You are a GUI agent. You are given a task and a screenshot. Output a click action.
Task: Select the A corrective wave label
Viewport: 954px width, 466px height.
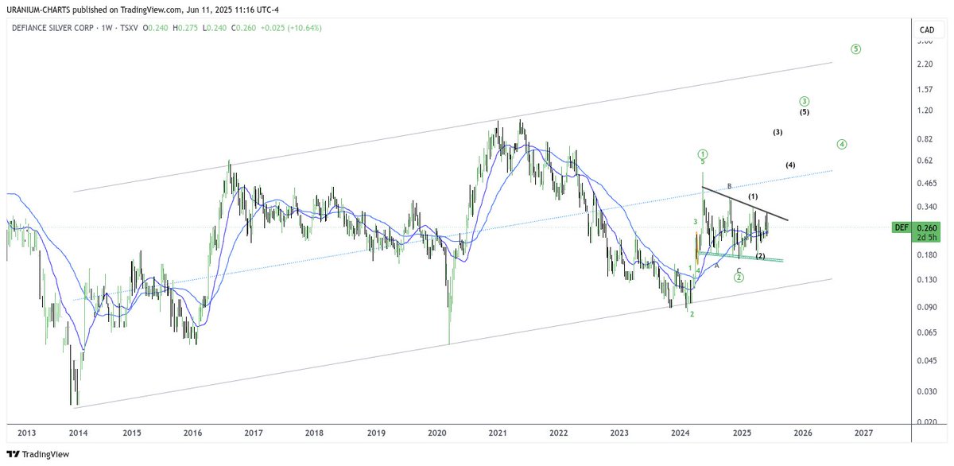716,266
